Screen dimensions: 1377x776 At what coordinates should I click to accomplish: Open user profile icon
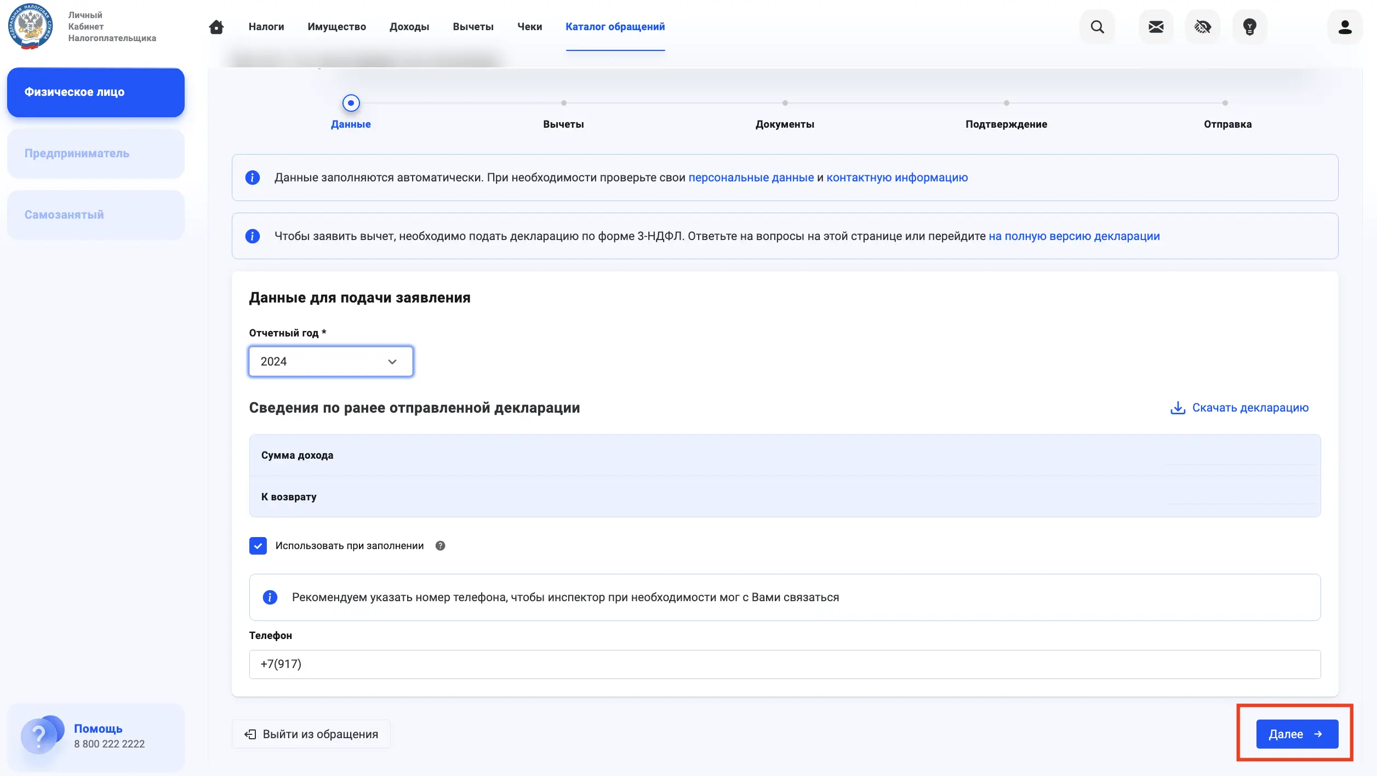pos(1345,27)
